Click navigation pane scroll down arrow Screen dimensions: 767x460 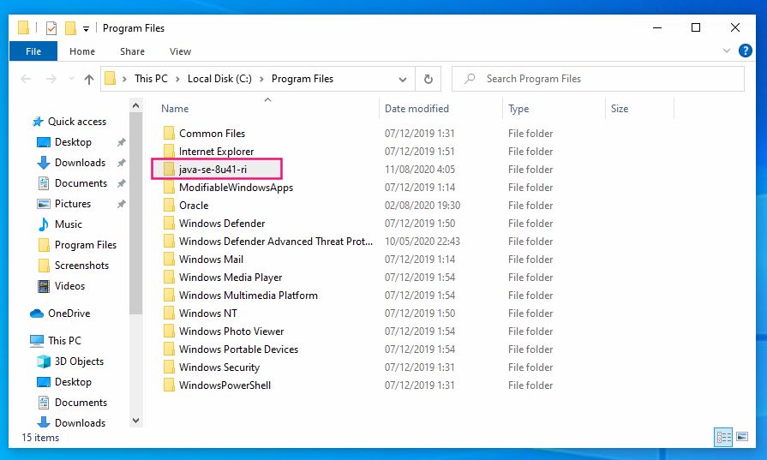(x=136, y=421)
